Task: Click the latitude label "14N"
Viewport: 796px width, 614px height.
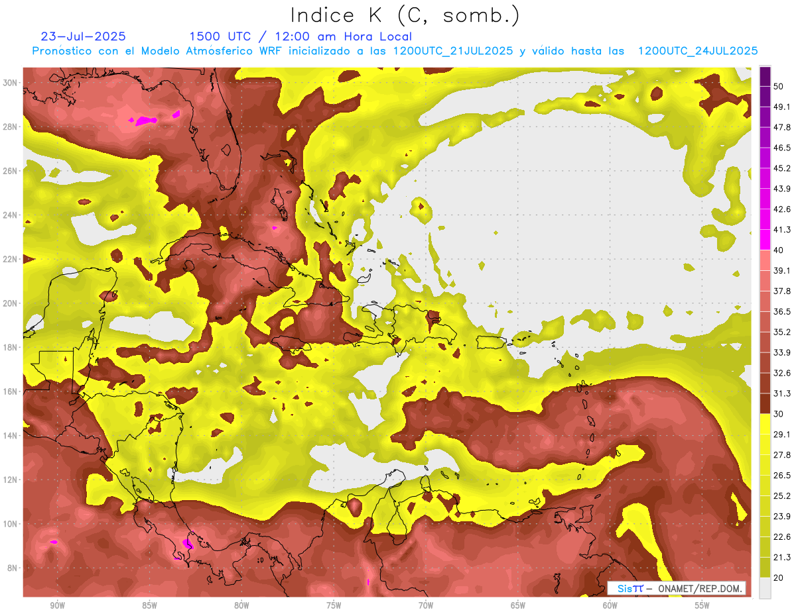Action: [11, 436]
